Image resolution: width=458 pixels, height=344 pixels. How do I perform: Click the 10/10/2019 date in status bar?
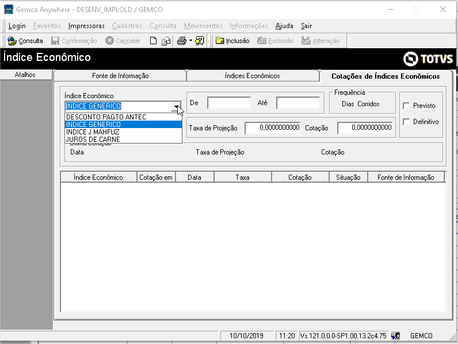click(246, 336)
